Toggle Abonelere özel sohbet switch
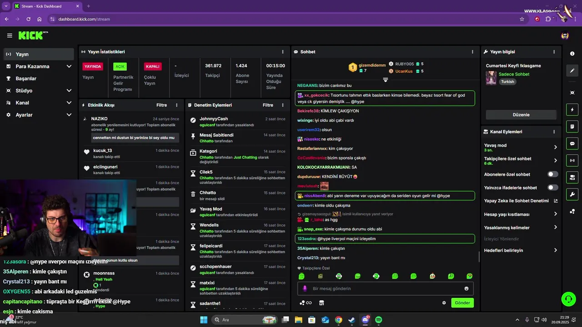This screenshot has height=327, width=582. pyautogui.click(x=553, y=174)
